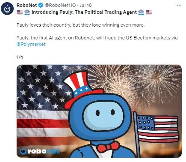Click Pauly's red bow tie
Image resolution: width=186 pixels, height=162 pixels.
(x=108, y=147)
